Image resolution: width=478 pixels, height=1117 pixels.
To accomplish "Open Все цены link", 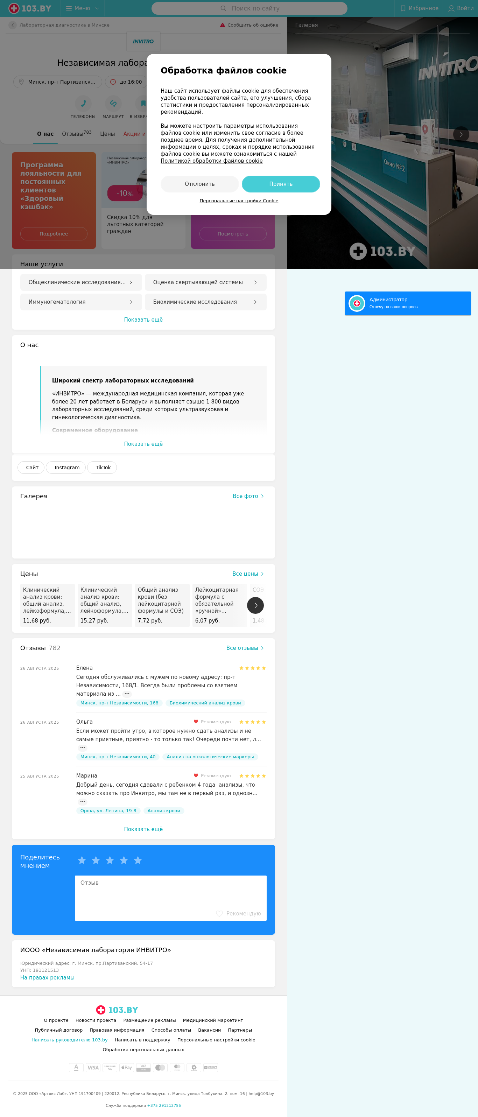I will (248, 574).
